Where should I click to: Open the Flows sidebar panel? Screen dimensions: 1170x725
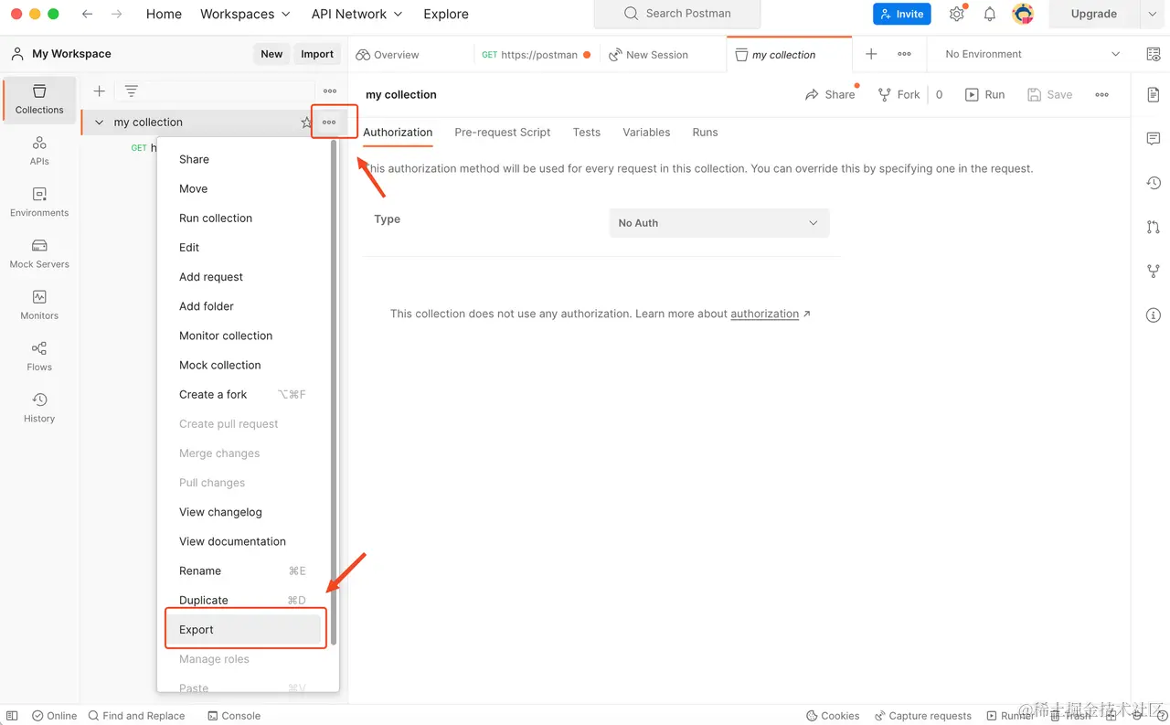coord(39,356)
